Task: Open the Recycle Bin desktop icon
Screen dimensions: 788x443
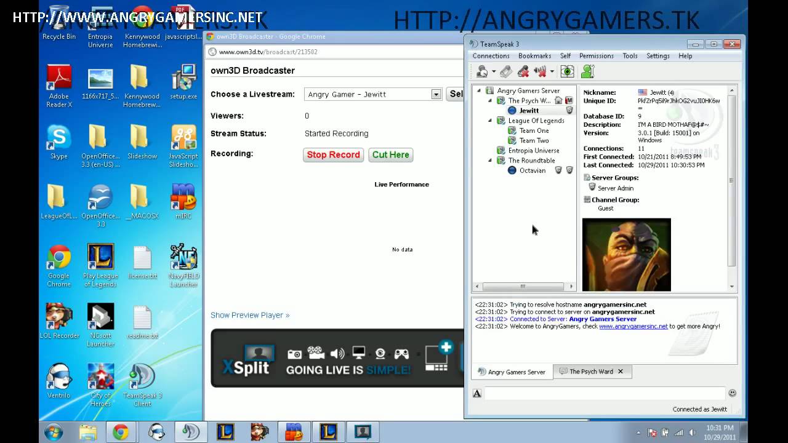Action: 59,23
